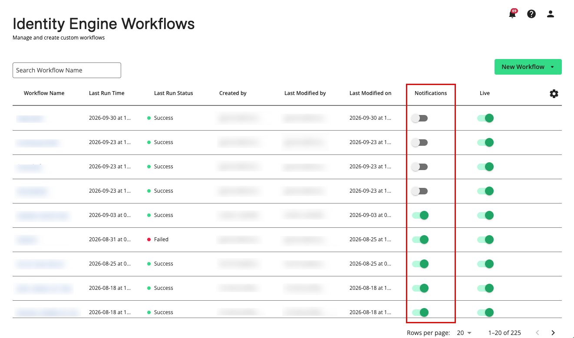Switch off Live for the 2026-09-03 workflow
Screen dimensions: 574x338
tap(485, 215)
